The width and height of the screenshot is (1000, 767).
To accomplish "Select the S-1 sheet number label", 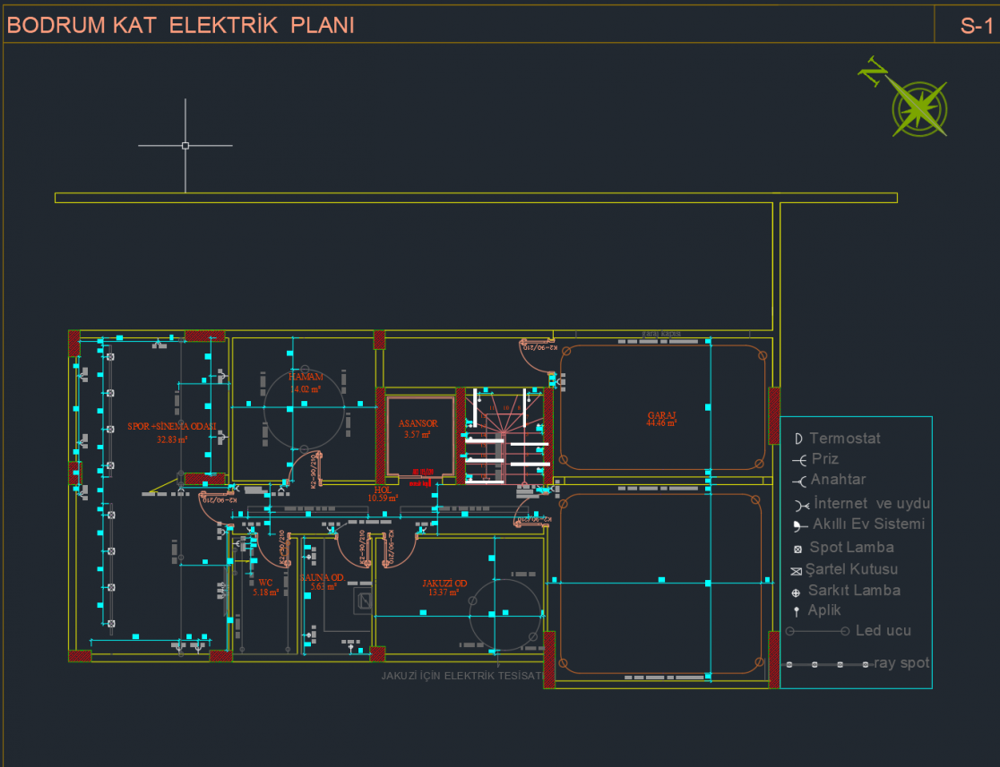I will (976, 26).
